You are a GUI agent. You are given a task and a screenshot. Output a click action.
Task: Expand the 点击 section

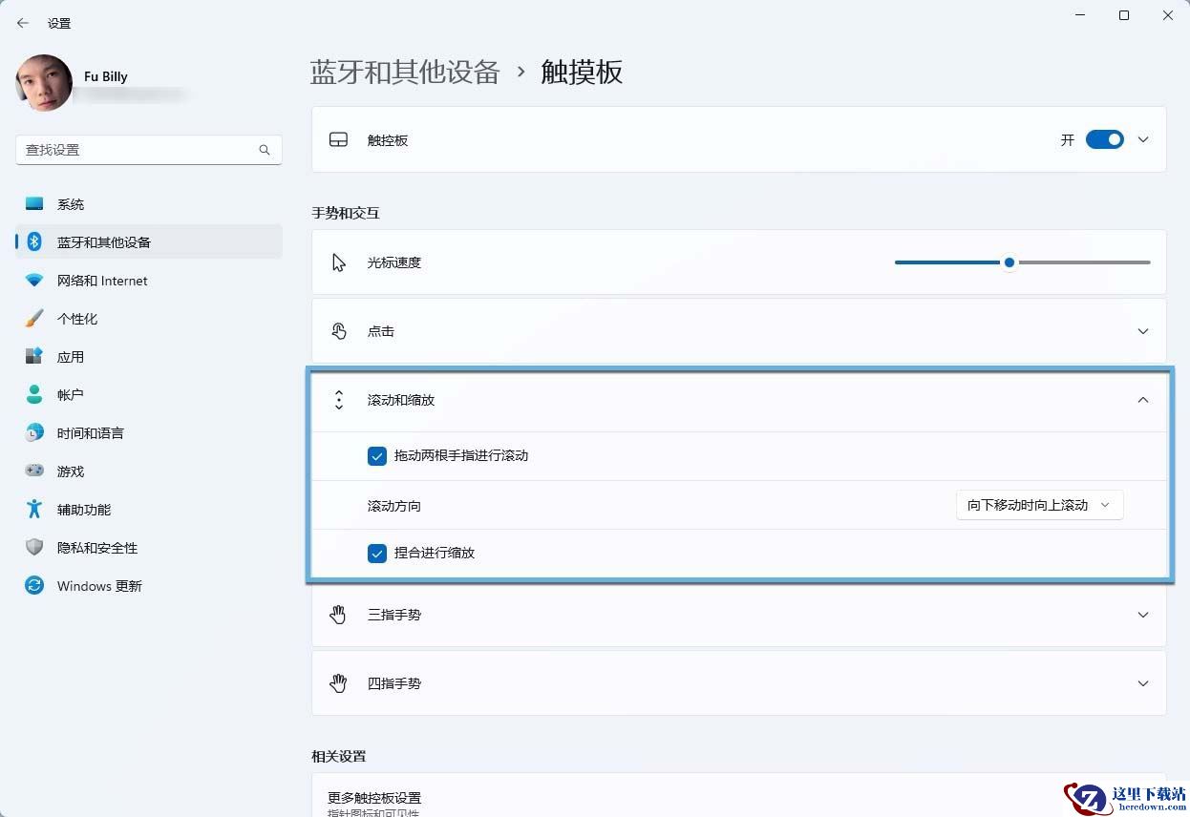coord(738,331)
